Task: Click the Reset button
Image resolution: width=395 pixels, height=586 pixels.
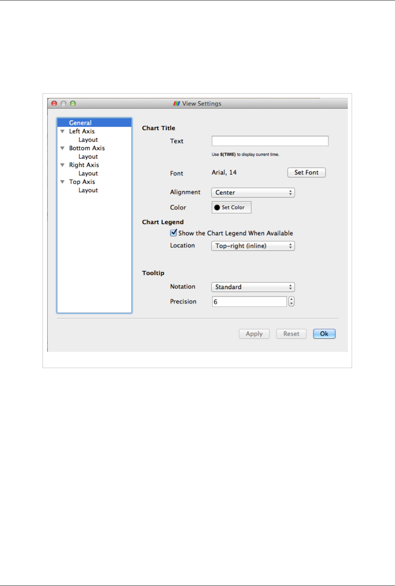Action: [x=291, y=334]
